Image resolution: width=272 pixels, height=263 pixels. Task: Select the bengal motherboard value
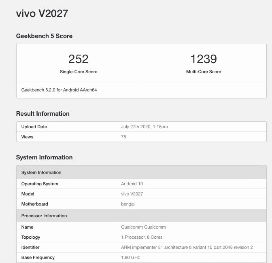coord(128,204)
